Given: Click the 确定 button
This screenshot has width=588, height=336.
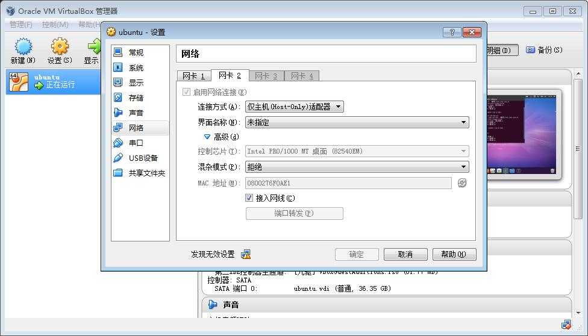Looking at the screenshot, I should (x=357, y=254).
